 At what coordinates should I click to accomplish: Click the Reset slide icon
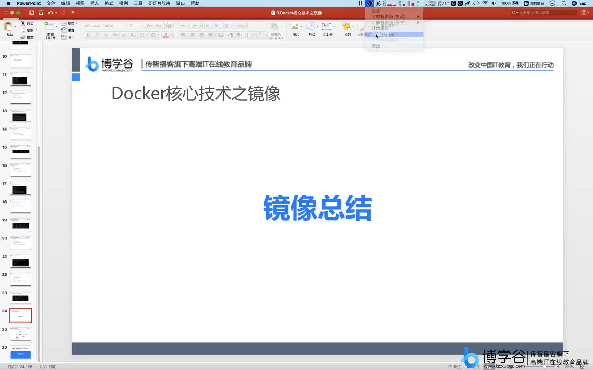63,30
